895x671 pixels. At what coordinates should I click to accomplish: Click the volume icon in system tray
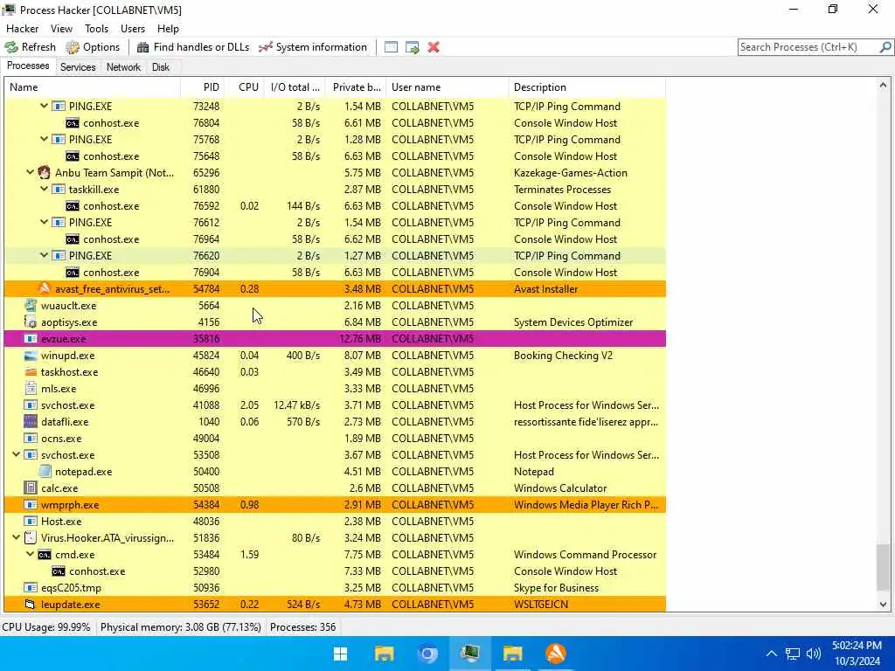click(814, 654)
